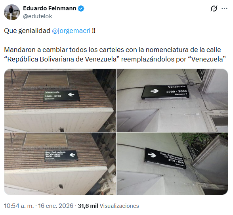Click the window shutter in the bottom-left photo

point(45,140)
